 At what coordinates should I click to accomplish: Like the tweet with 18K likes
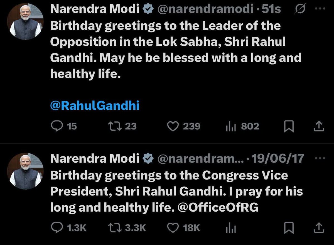tap(183, 228)
